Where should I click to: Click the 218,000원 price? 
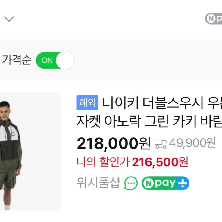tap(114, 144)
